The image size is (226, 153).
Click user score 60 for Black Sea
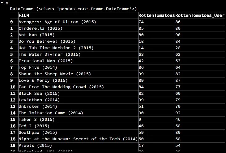200,94
